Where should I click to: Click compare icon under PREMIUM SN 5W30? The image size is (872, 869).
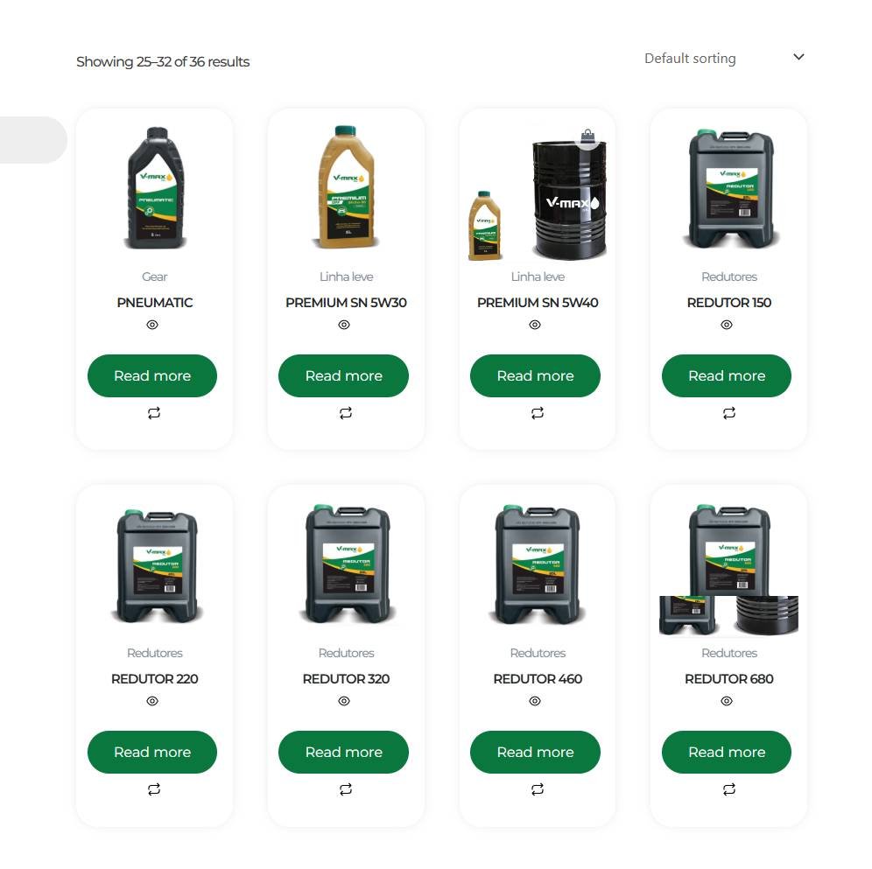pos(346,413)
